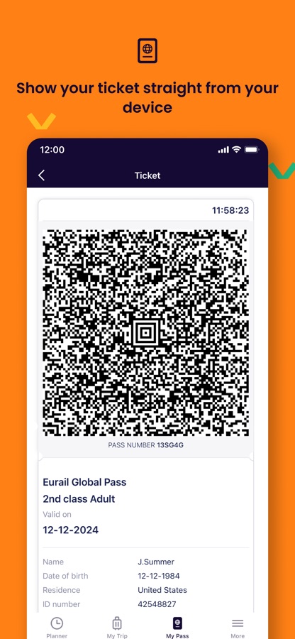Tap the Wi-Fi status icon

tap(236, 150)
